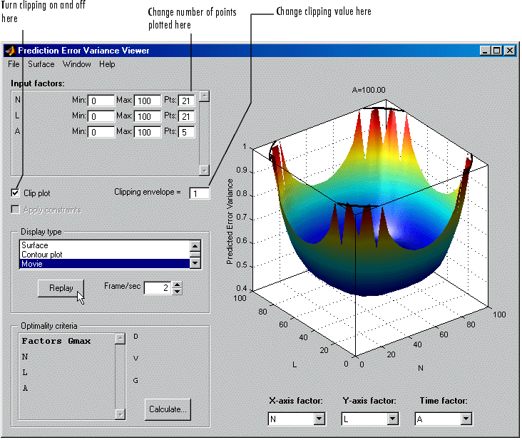
Task: Click the N factor Max input field
Action: pyautogui.click(x=148, y=101)
